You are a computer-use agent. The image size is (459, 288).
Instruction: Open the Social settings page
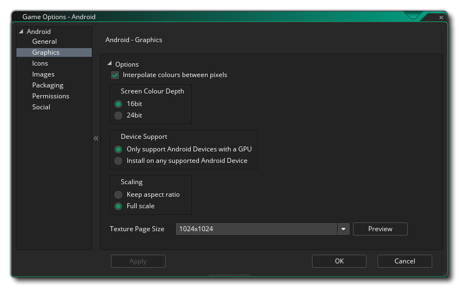[x=41, y=107]
